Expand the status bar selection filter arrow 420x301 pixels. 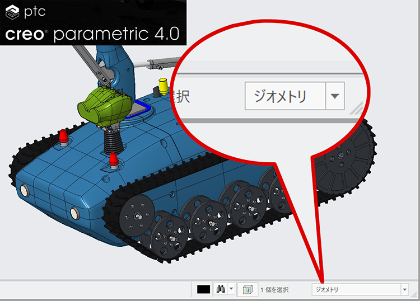click(x=405, y=289)
